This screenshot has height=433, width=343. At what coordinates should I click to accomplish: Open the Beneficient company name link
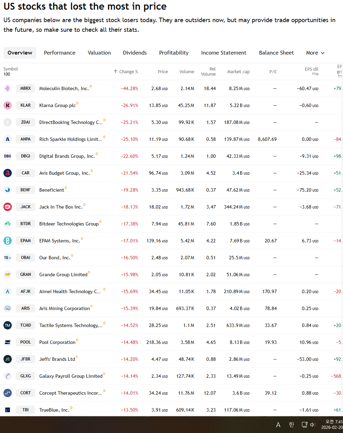(52, 190)
